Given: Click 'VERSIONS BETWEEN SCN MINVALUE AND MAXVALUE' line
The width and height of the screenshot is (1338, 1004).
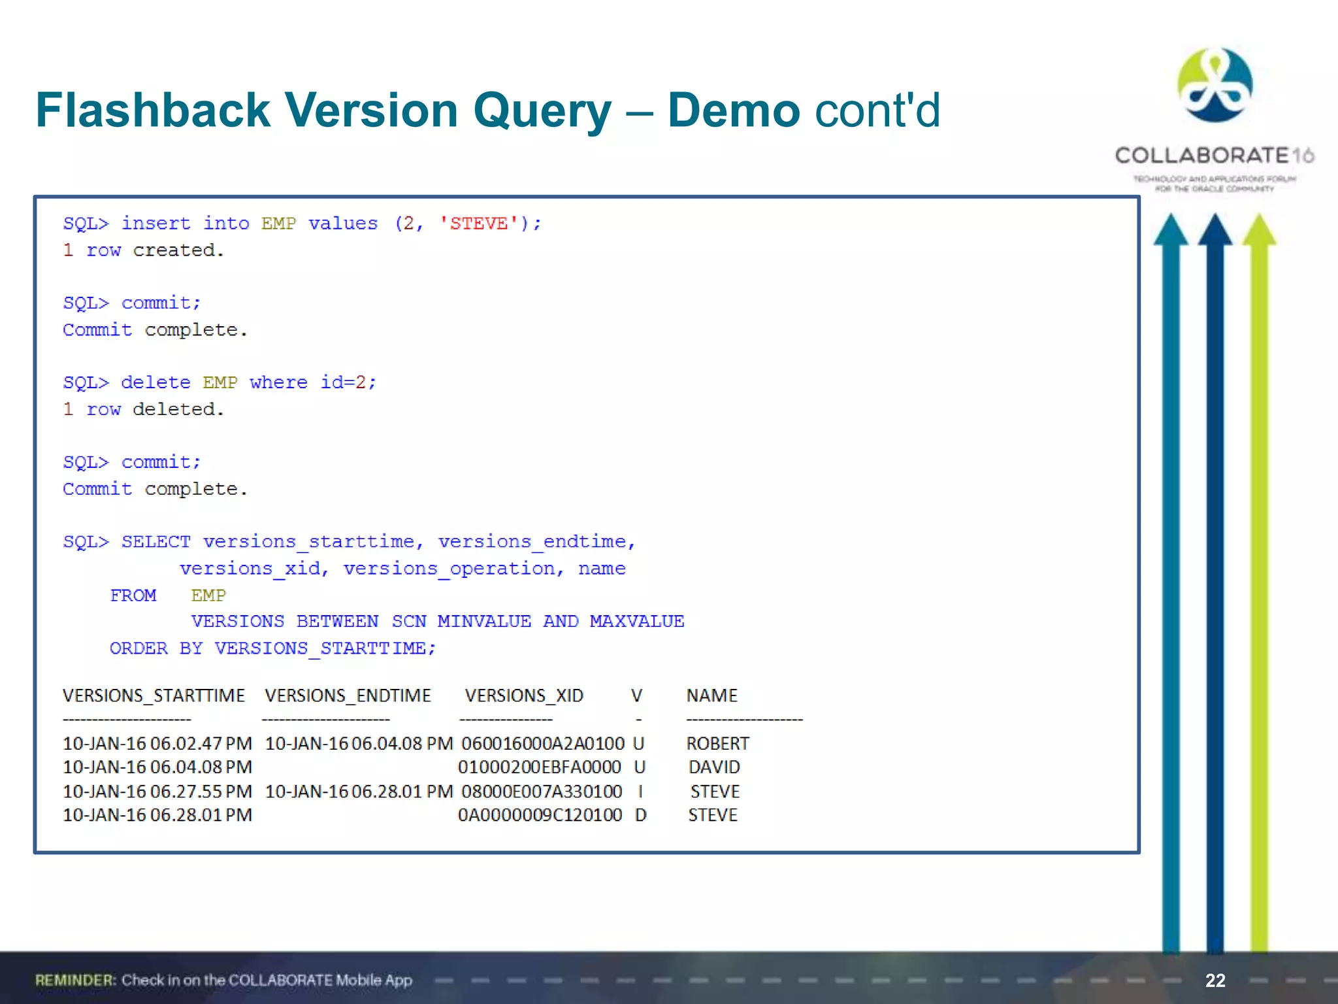Looking at the screenshot, I should (438, 622).
